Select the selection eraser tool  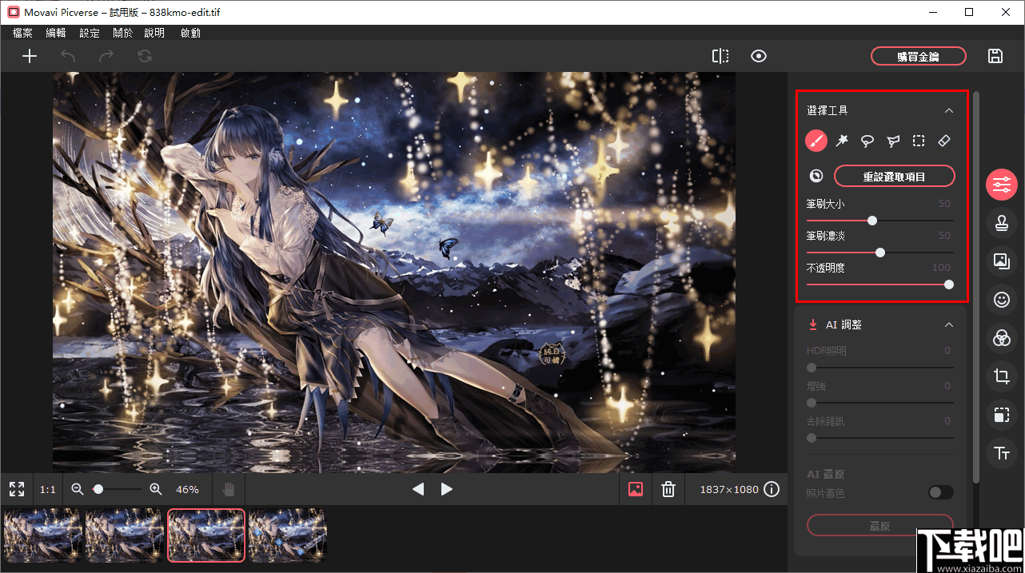click(943, 141)
